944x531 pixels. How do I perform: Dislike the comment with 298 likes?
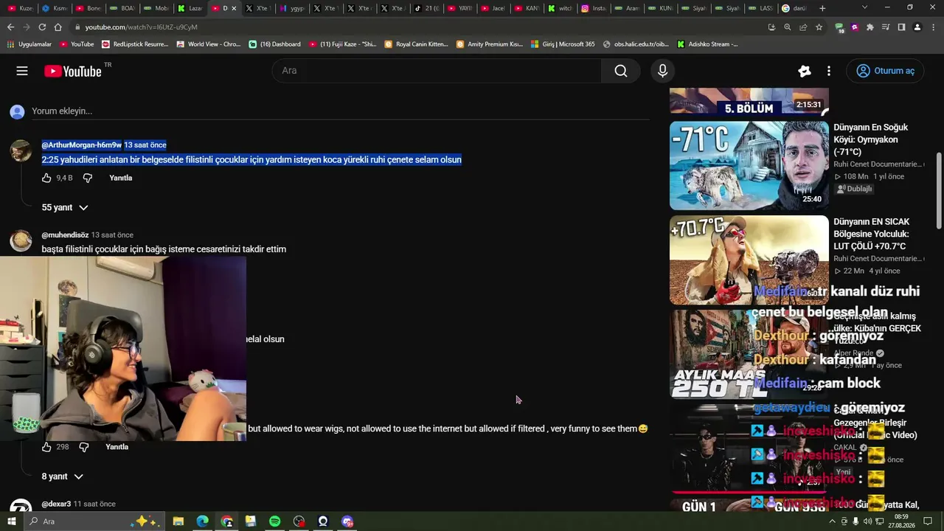83,447
